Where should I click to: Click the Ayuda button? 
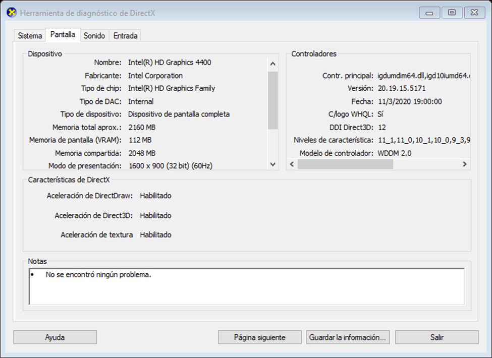(x=55, y=337)
